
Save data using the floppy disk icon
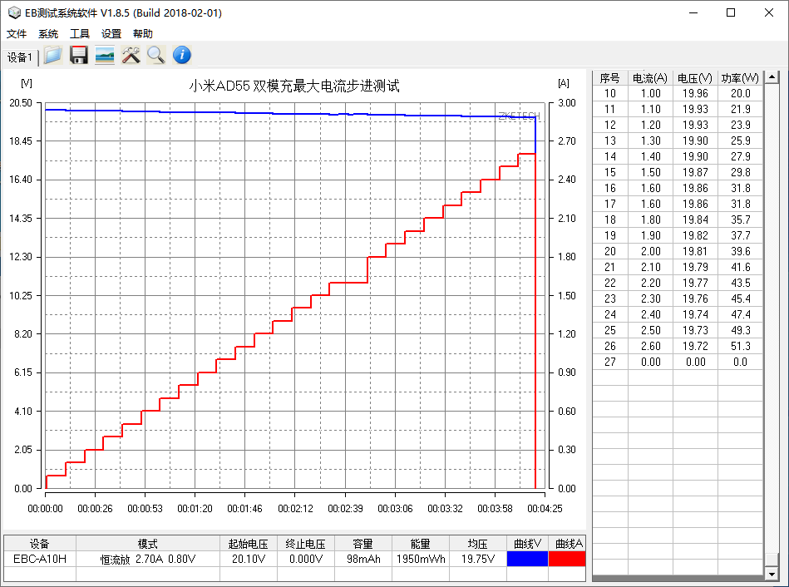[x=78, y=55]
